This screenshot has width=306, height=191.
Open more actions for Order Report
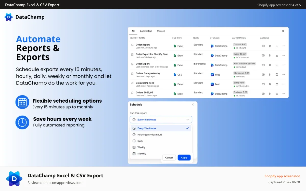tap(284, 46)
